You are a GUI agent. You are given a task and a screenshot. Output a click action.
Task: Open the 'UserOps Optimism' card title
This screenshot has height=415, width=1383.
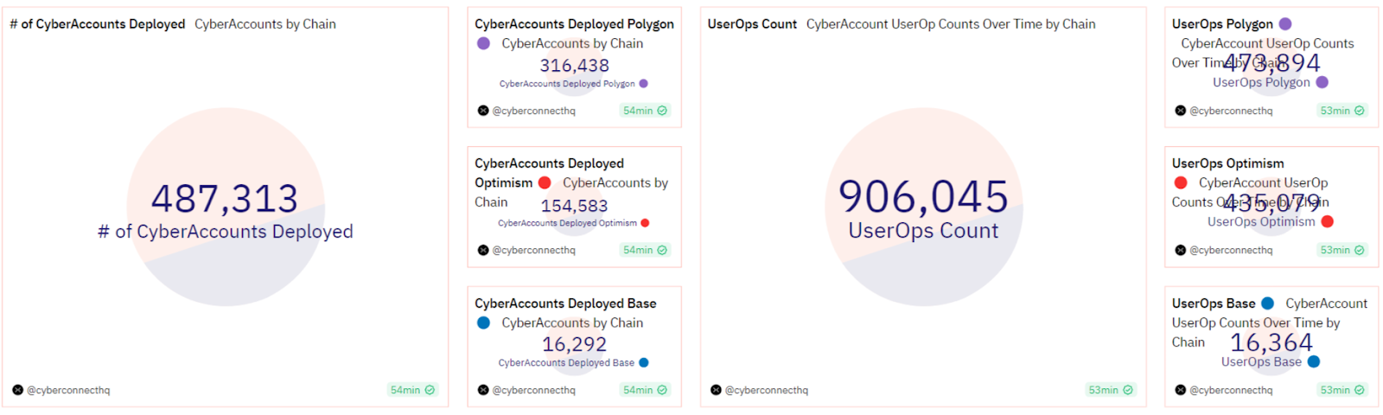click(x=1228, y=163)
